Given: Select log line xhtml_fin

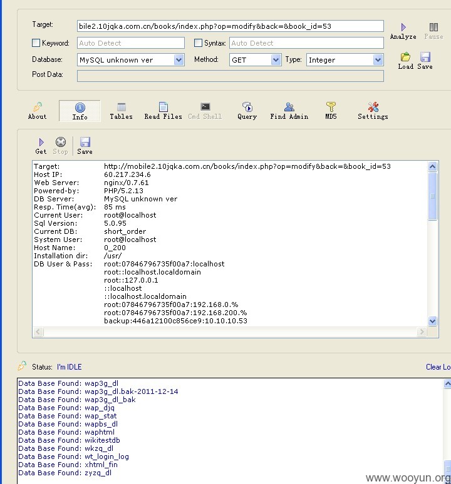Looking at the screenshot, I should 68,465.
